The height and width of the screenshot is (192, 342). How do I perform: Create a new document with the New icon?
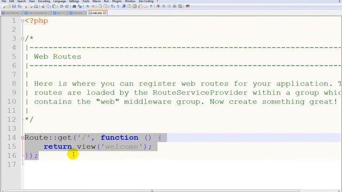coord(4,6)
